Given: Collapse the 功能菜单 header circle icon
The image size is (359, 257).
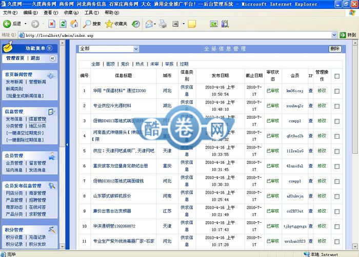Looking at the screenshot, I should click(49, 48).
